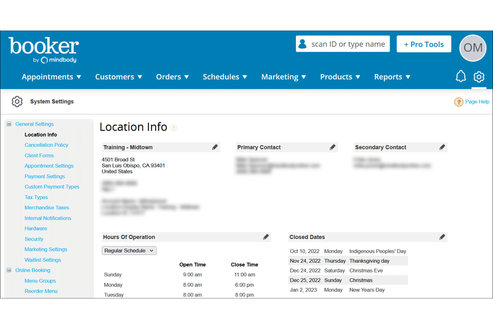The image size is (493, 329).
Task: Open Merchandise Taxes
Action: 47,207
